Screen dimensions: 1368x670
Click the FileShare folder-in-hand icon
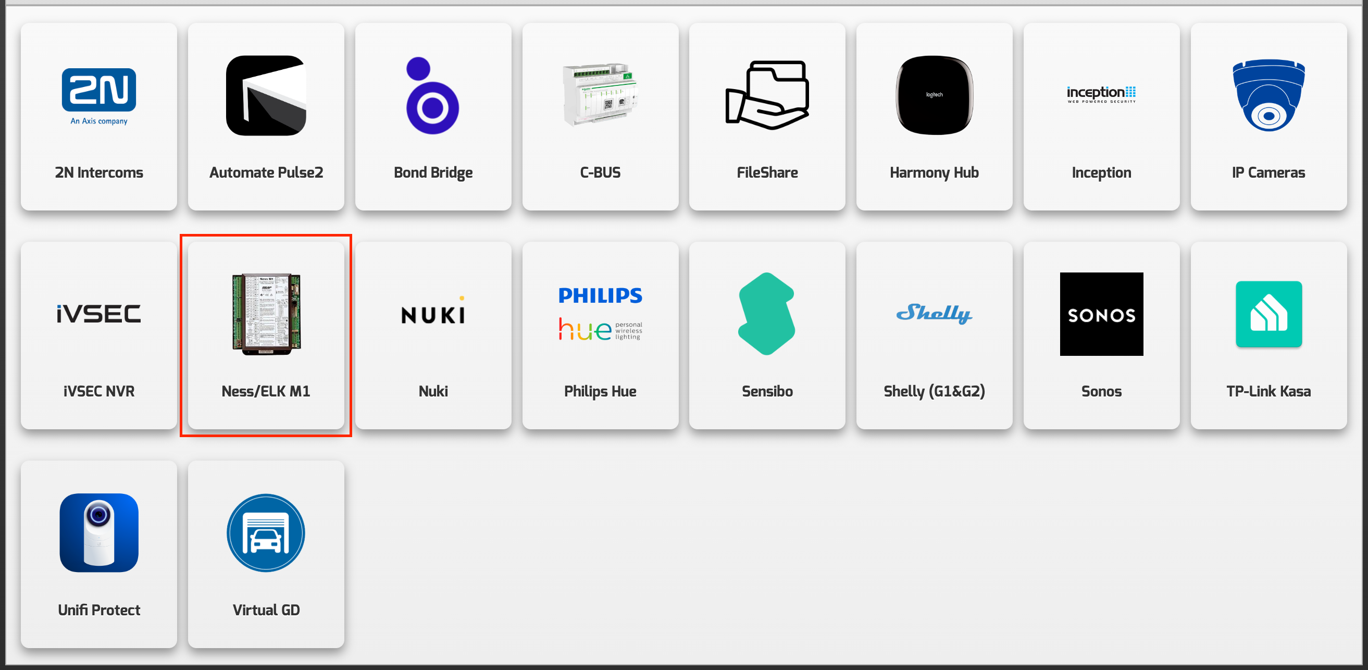(x=767, y=95)
